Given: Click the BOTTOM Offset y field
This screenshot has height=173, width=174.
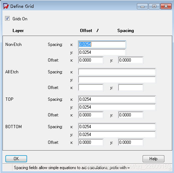Looking at the screenshot, I should [130, 142].
